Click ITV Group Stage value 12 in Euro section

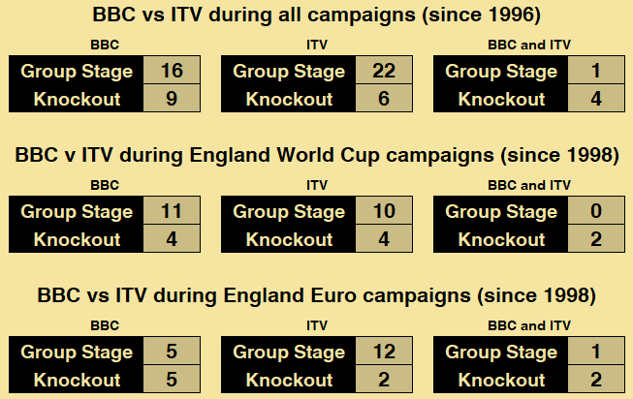coord(383,352)
